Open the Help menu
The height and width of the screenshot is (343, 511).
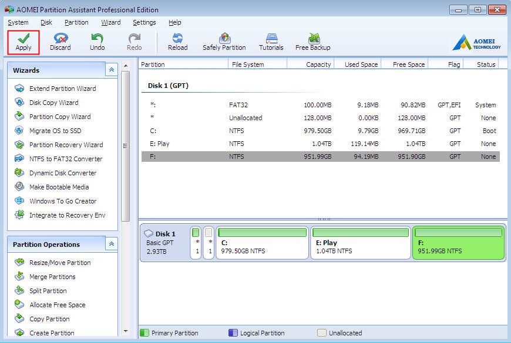[x=174, y=22]
